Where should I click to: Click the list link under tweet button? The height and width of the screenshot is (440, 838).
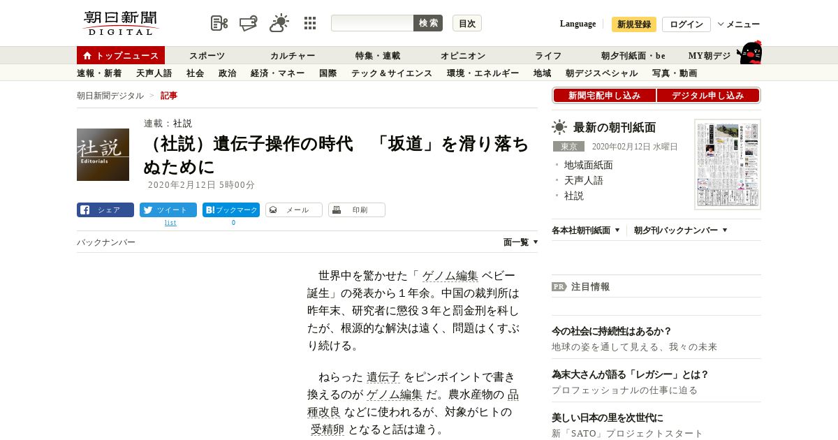pos(170,223)
